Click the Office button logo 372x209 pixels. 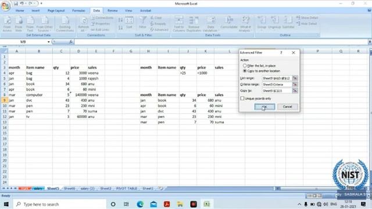(5, 6)
